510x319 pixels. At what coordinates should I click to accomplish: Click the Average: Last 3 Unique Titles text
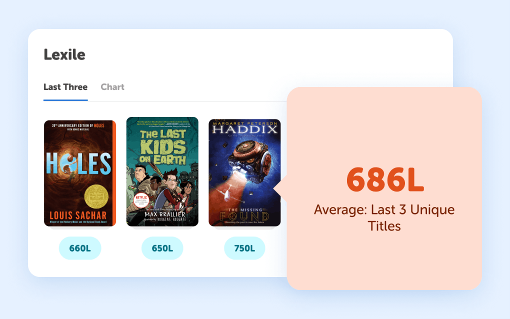[384, 217]
